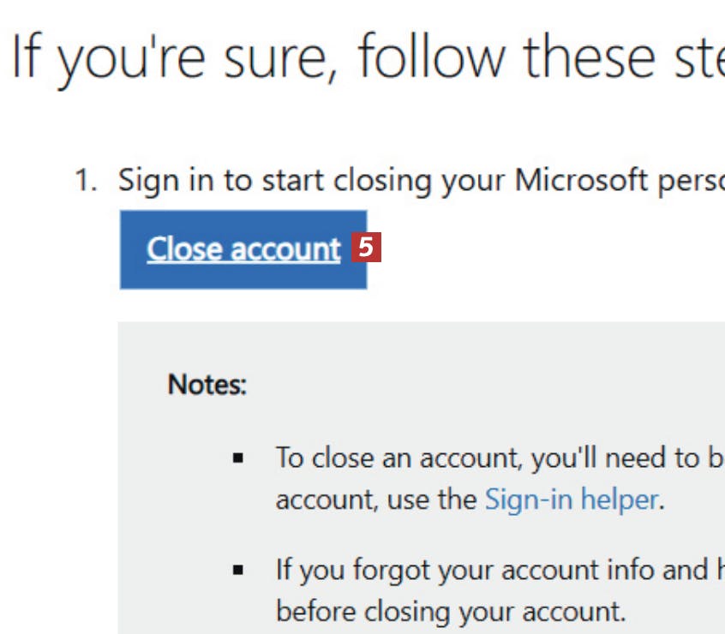This screenshot has width=725, height=634.
Task: Click the red number 5 badge
Action: click(365, 248)
